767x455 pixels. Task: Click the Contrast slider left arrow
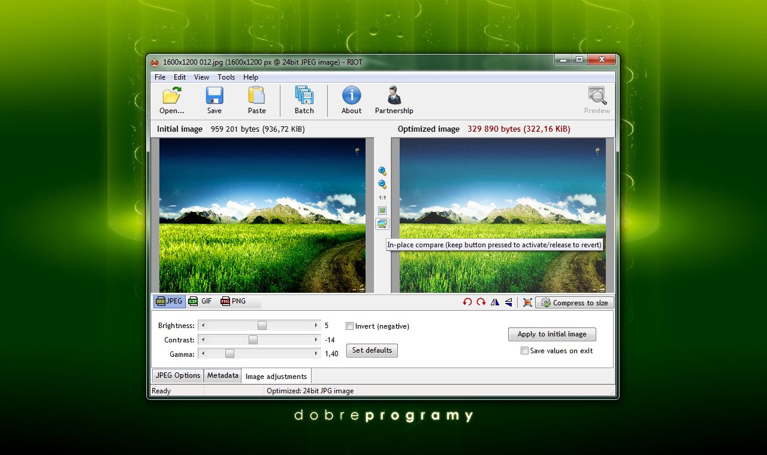click(x=203, y=340)
